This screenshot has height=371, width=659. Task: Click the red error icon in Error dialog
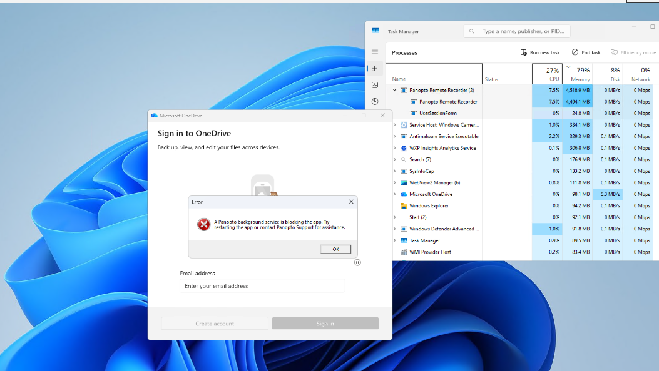(x=204, y=224)
